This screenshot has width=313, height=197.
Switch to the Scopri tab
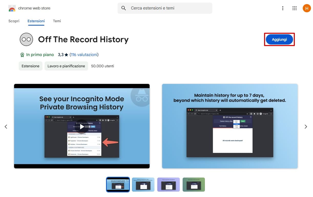[14, 21]
